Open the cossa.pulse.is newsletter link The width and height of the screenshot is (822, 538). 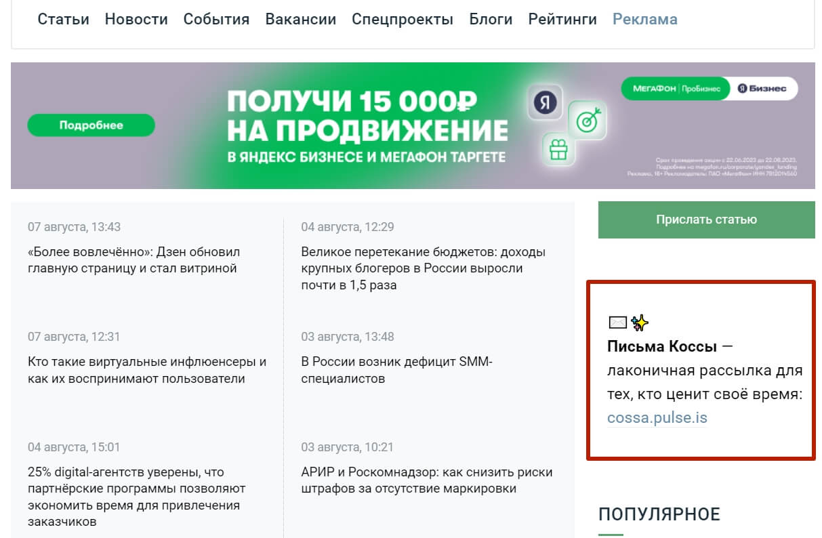pyautogui.click(x=657, y=418)
